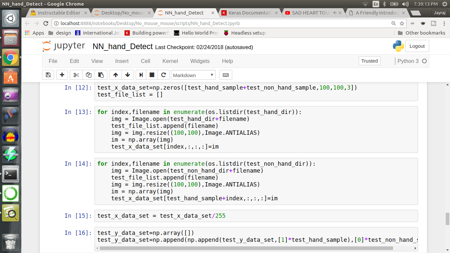
Task: Open the View menu
Action: 97,61
